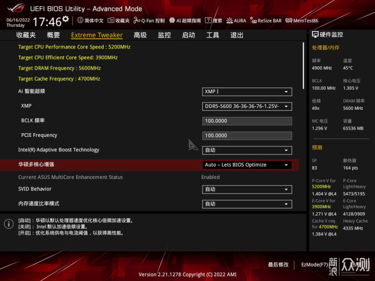Open the 退出 exit tab

click(237, 35)
